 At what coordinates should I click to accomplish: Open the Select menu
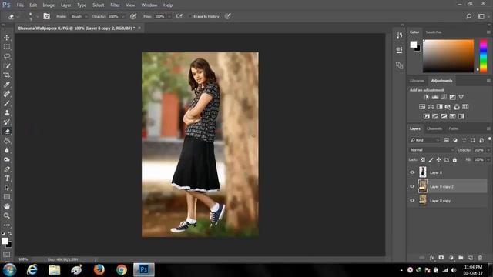tap(98, 5)
